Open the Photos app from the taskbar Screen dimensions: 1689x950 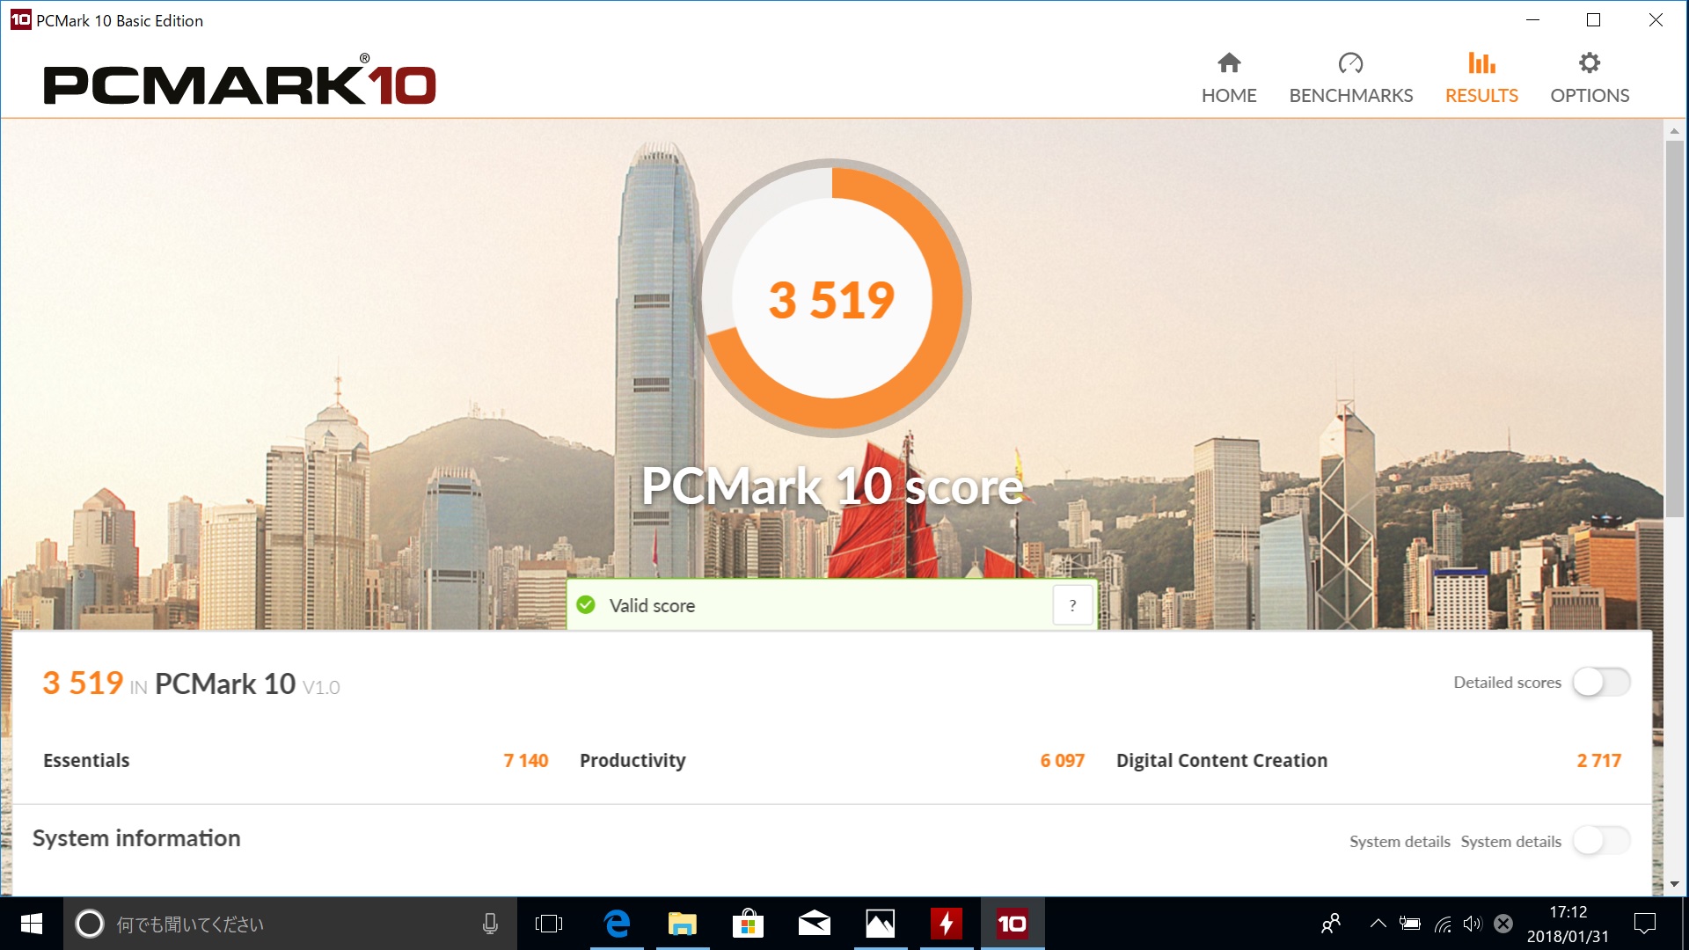point(880,924)
